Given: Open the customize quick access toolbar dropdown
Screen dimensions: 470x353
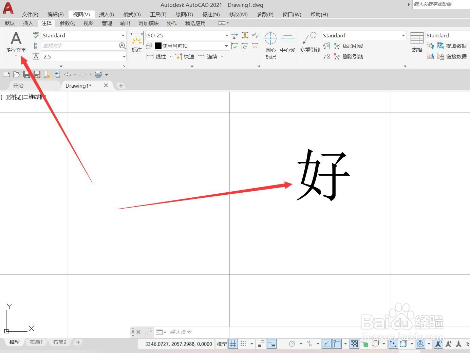Looking at the screenshot, I should [x=107, y=74].
